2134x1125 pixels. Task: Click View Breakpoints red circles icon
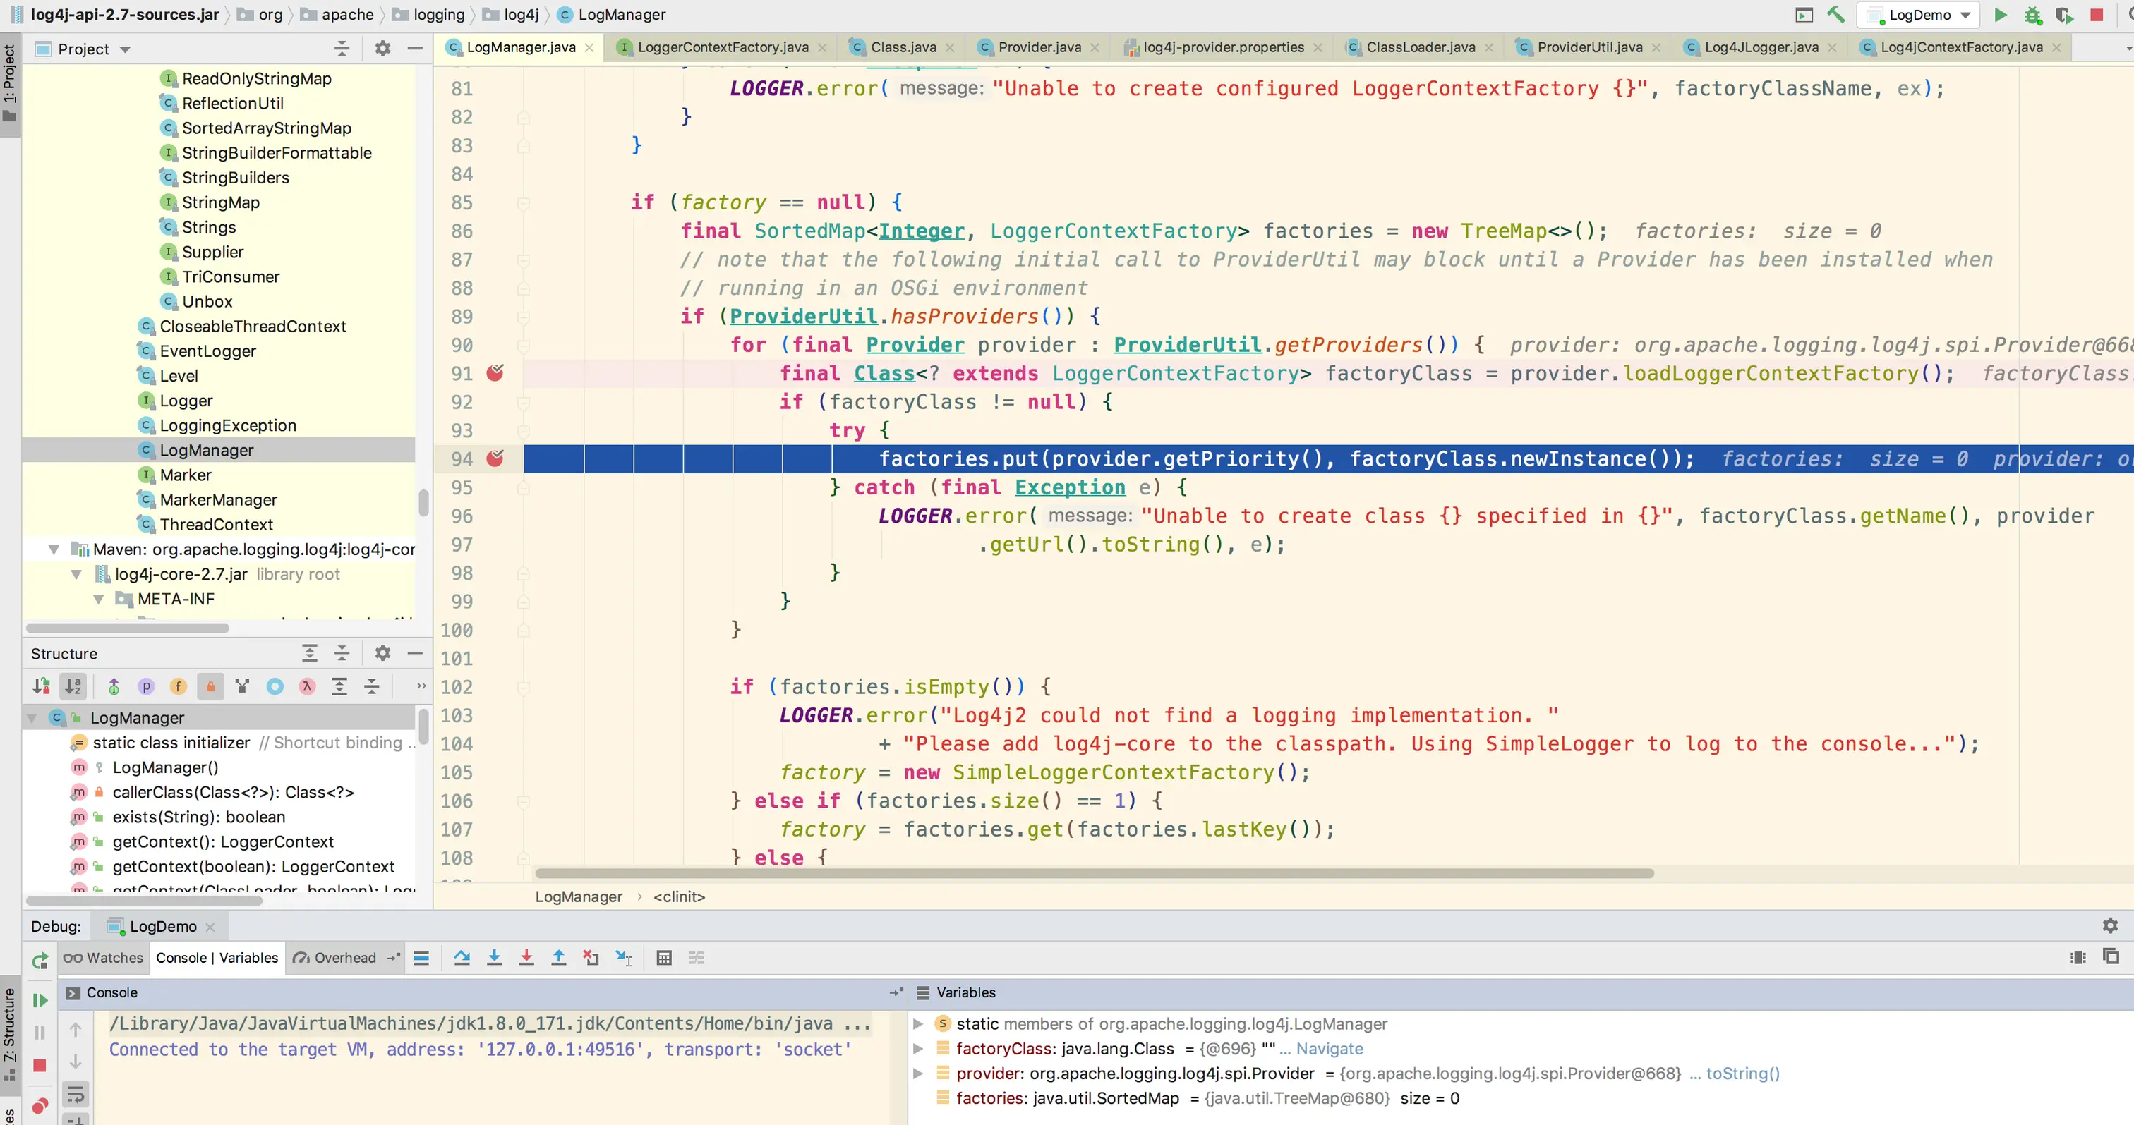[39, 1106]
